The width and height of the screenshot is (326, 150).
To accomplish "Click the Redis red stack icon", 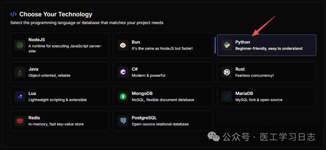I will 20,121.
